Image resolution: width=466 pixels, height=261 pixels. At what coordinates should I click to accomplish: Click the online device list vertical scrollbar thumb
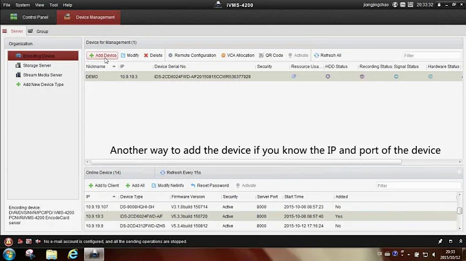coord(460,211)
